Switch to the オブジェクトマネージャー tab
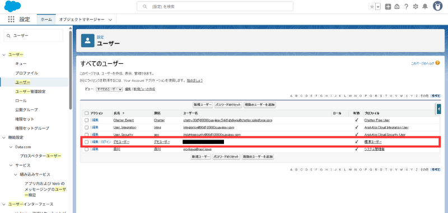The width and height of the screenshot is (448, 213). coord(82,20)
